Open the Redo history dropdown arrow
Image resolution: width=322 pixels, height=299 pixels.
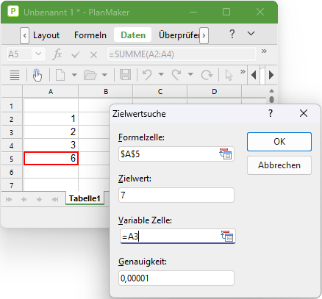tap(190, 74)
